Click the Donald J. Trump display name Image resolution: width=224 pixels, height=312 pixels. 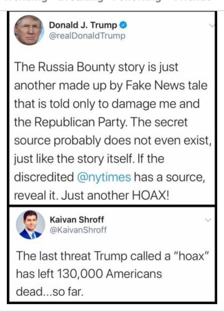83,25
